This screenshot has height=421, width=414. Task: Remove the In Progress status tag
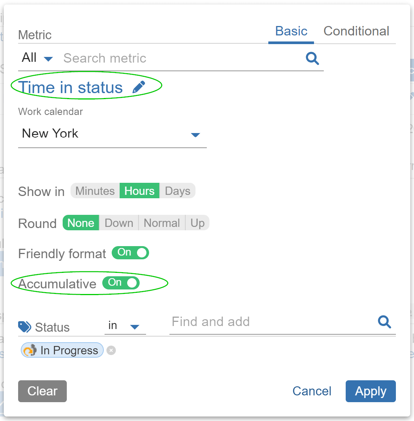pyautogui.click(x=111, y=351)
